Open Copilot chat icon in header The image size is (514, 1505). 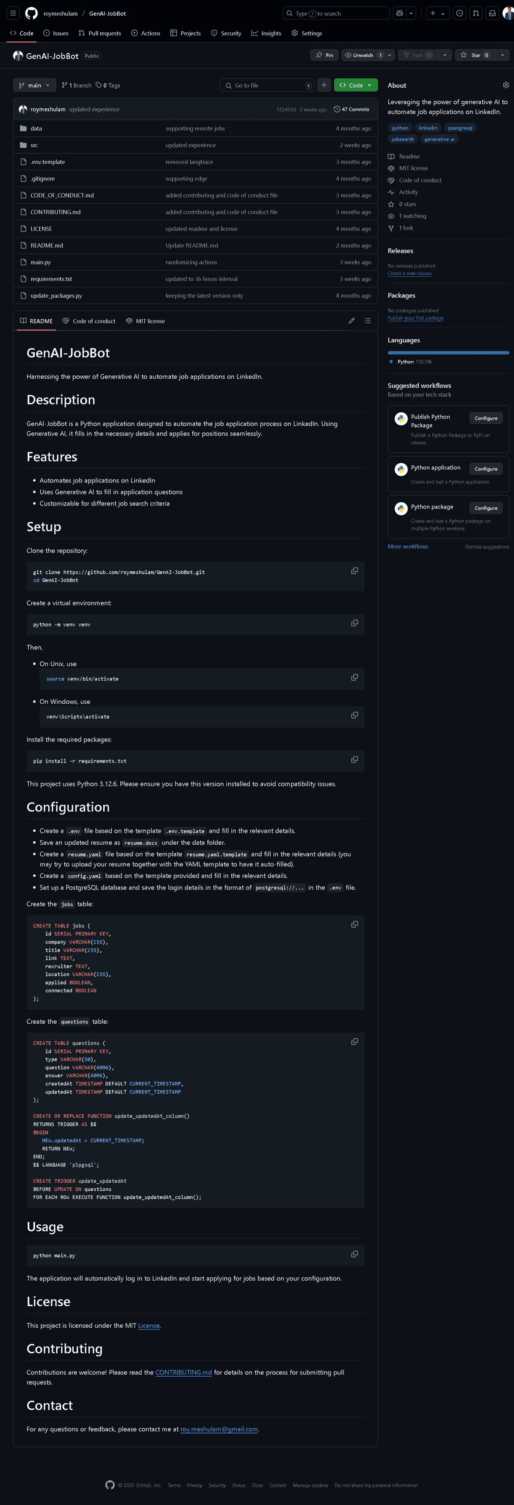(x=399, y=13)
